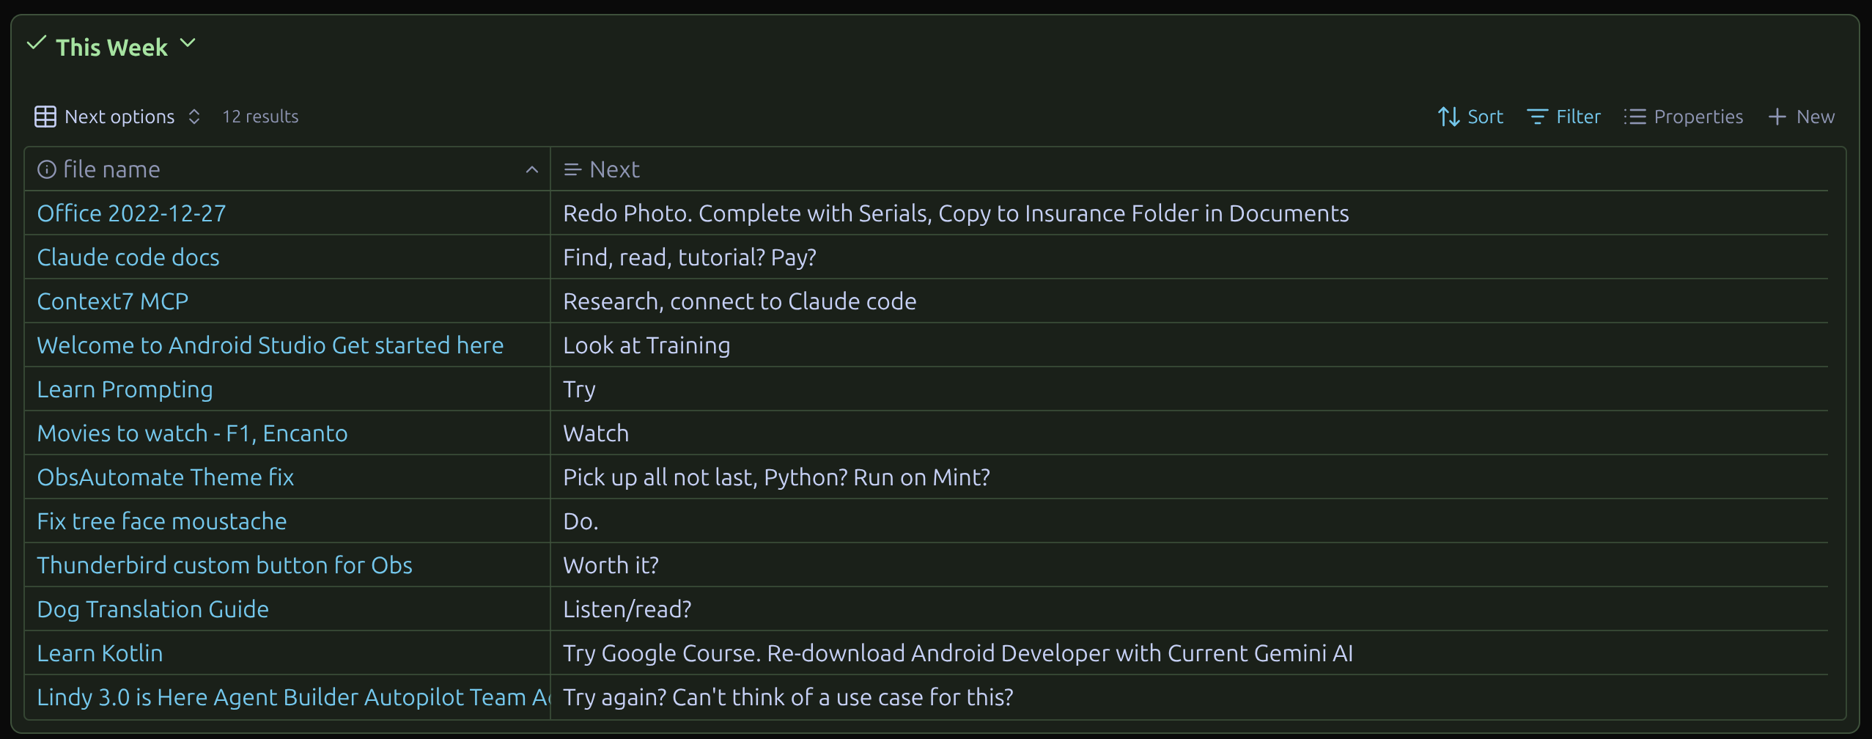Open the Next options view switcher
This screenshot has width=1872, height=739.
[x=117, y=117]
